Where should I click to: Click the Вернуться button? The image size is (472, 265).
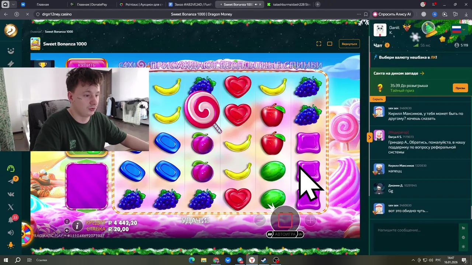pos(349,44)
